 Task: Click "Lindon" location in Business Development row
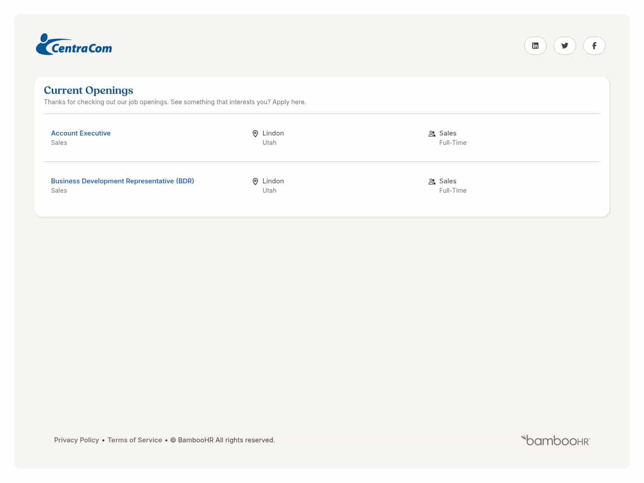(x=273, y=181)
